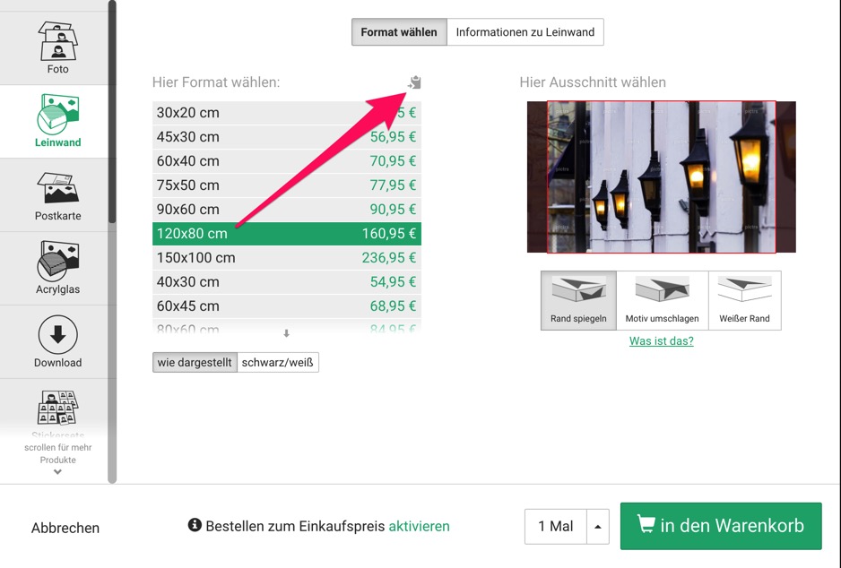Click the price list icon above formats

pos(414,82)
